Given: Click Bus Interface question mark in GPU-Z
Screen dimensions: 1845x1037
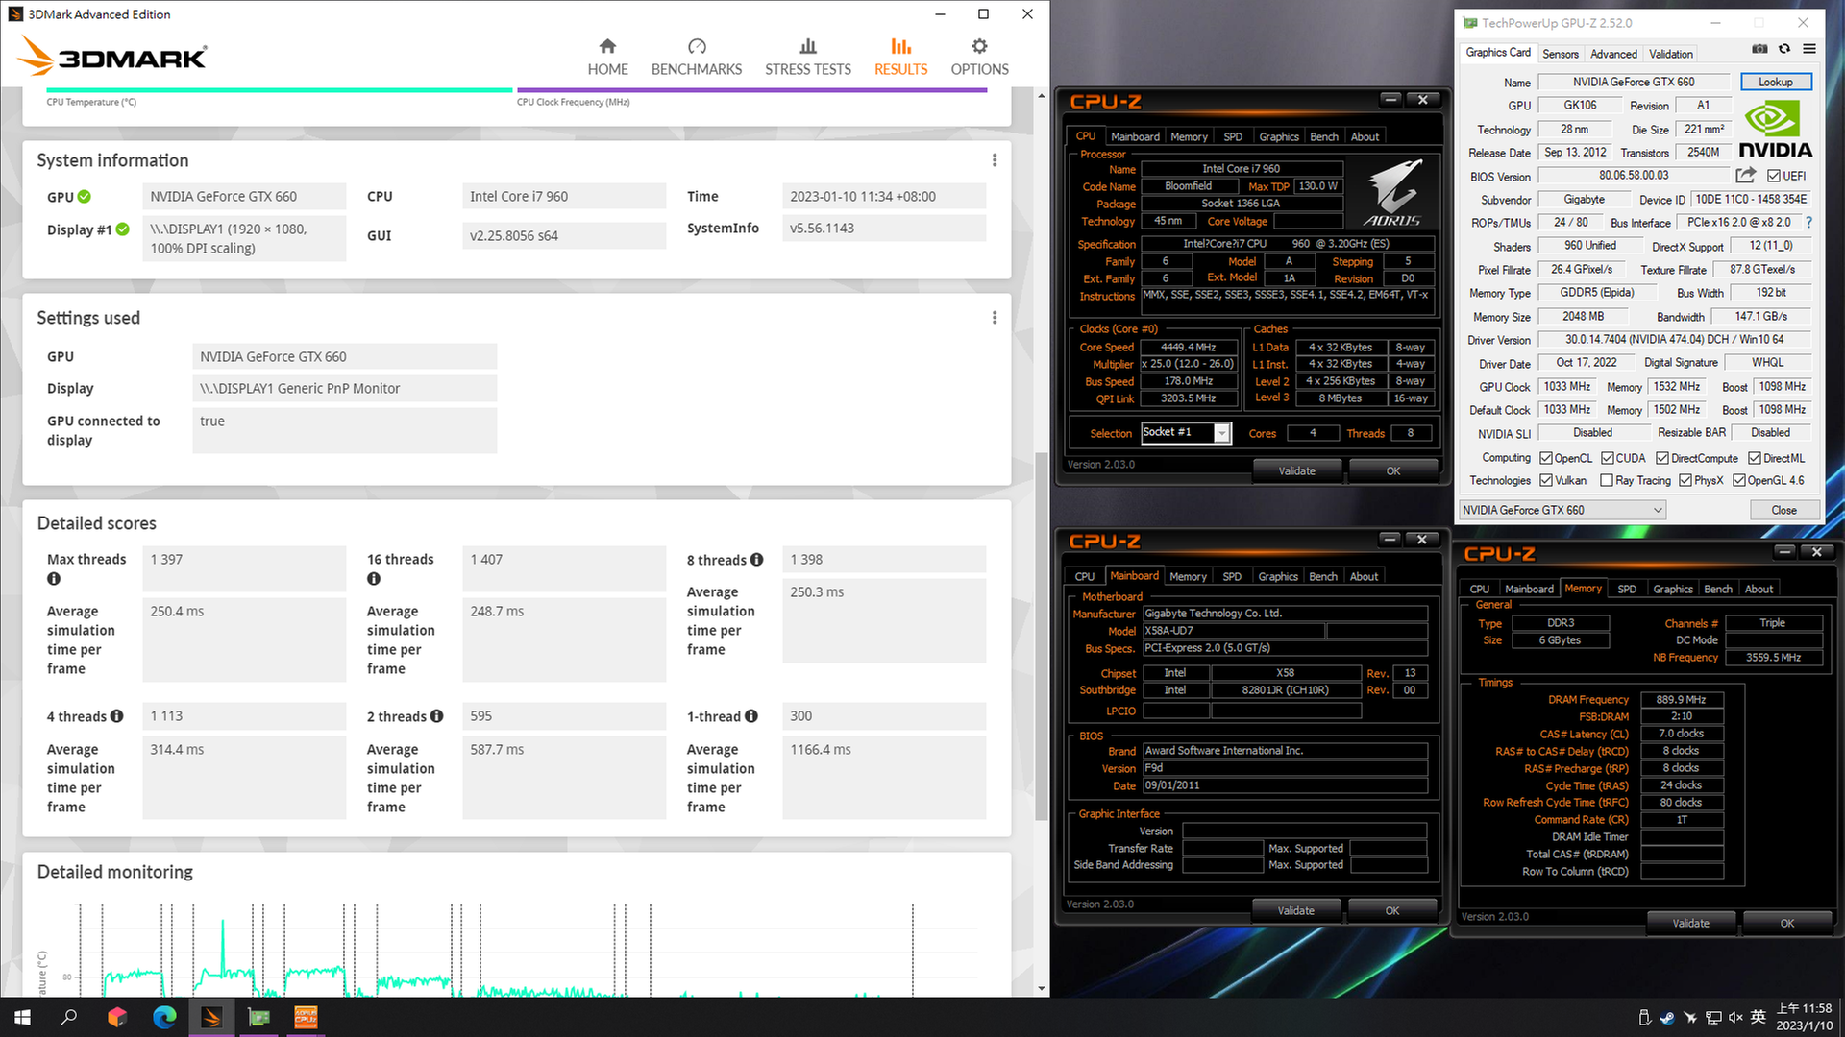Looking at the screenshot, I should (x=1808, y=223).
